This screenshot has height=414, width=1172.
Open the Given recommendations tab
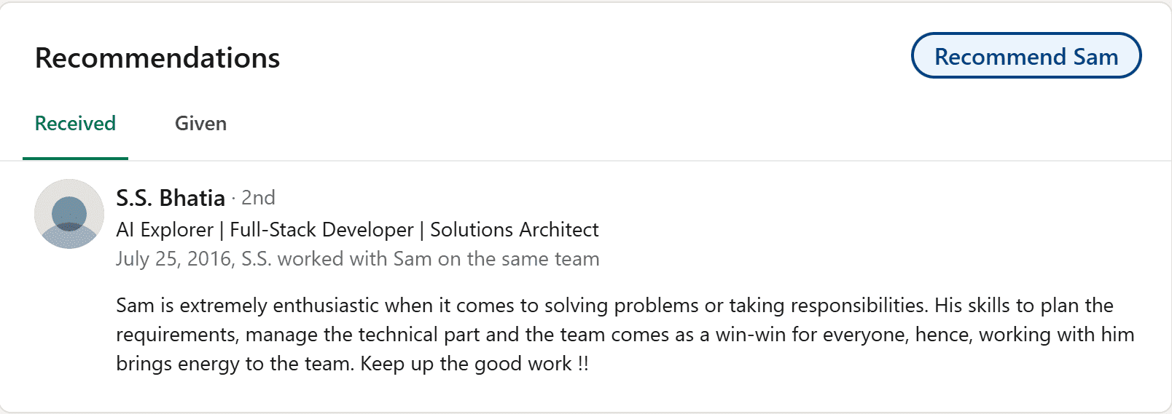[x=200, y=124]
